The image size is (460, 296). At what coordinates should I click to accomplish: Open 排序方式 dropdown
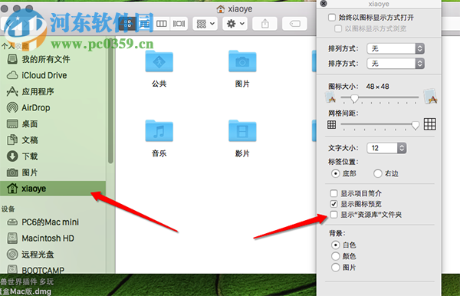click(x=396, y=64)
